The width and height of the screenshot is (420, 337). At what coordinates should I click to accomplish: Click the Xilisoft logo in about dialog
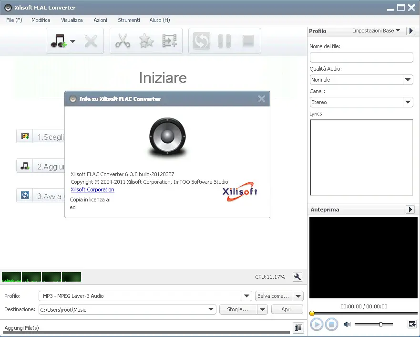[240, 191]
